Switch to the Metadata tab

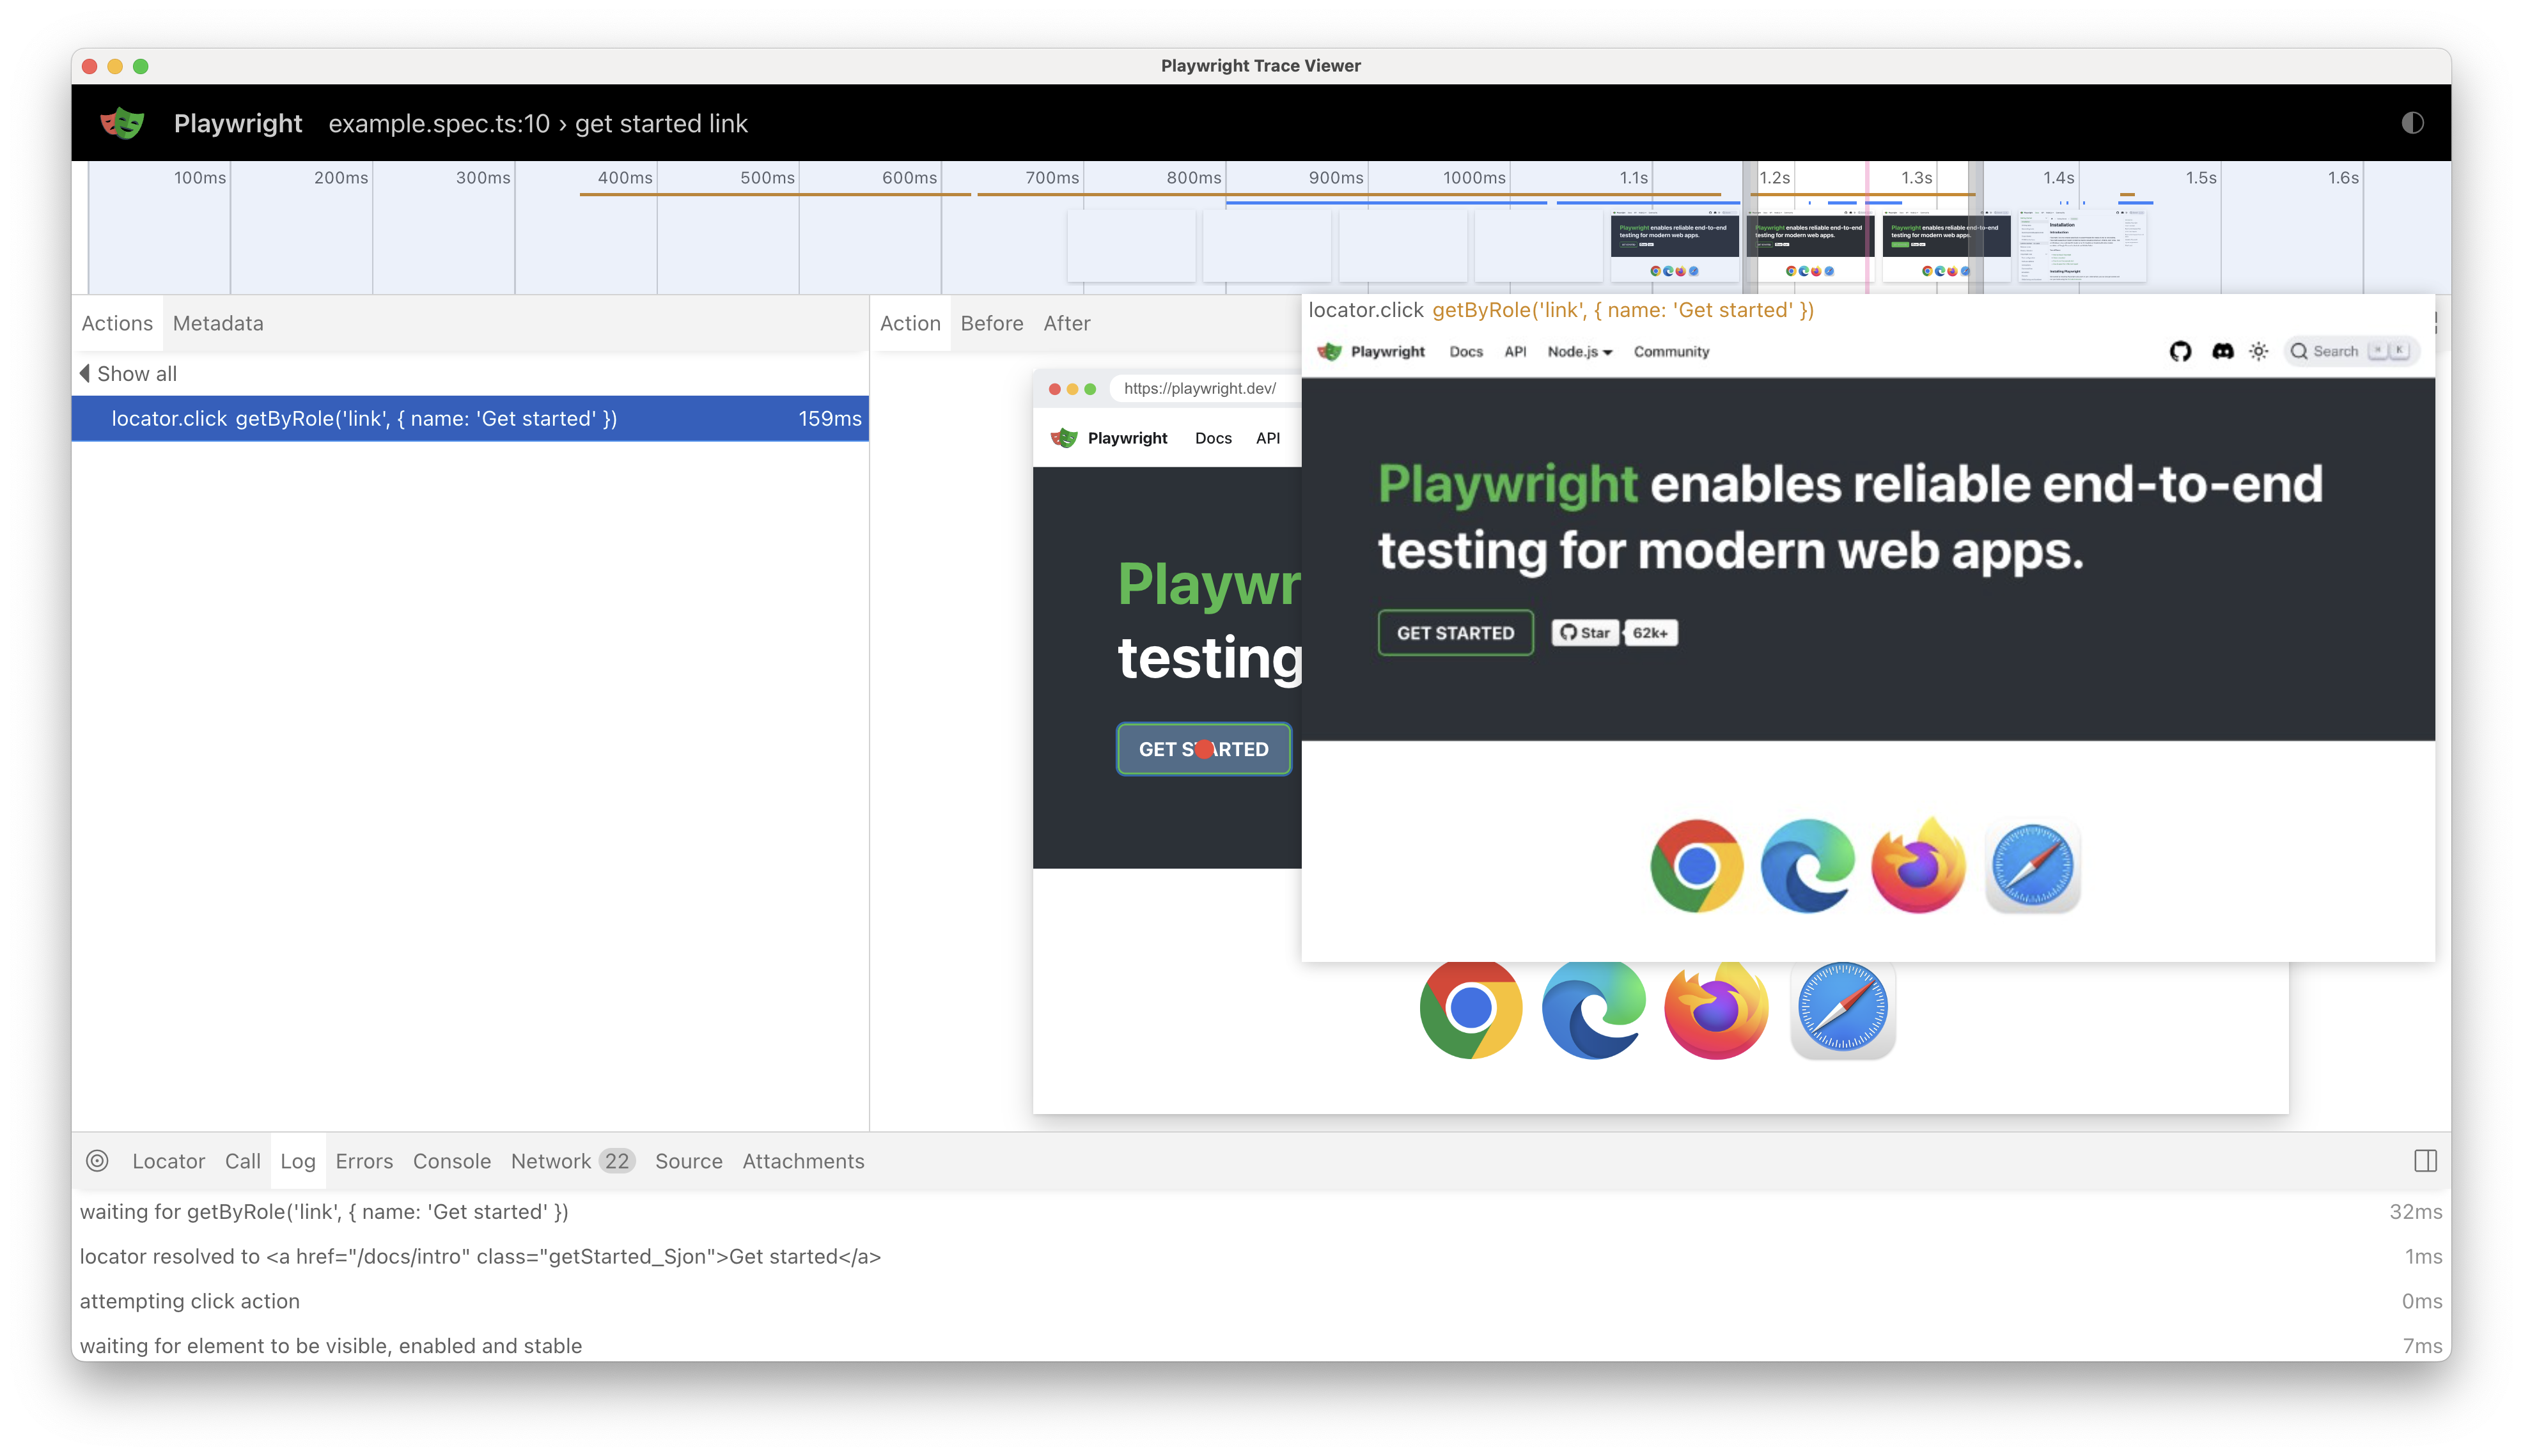point(218,322)
